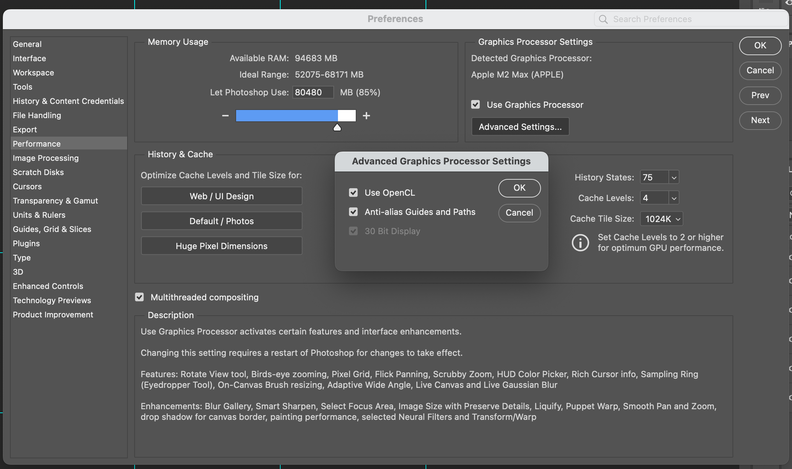This screenshot has height=469, width=792.
Task: Toggle Anti-alias Guides and Paths
Action: (353, 212)
